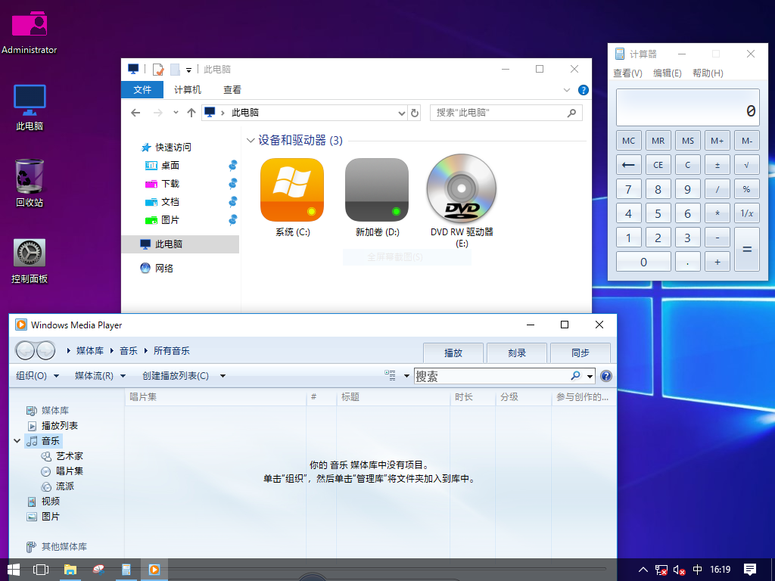775x581 pixels.
Task: Click the Media Player 搜索 field
Action: (490, 376)
